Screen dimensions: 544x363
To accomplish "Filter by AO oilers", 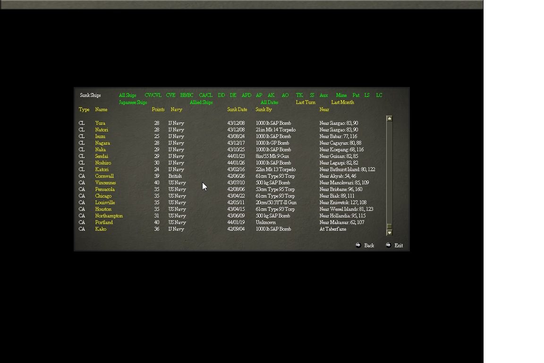I will click(285, 95).
